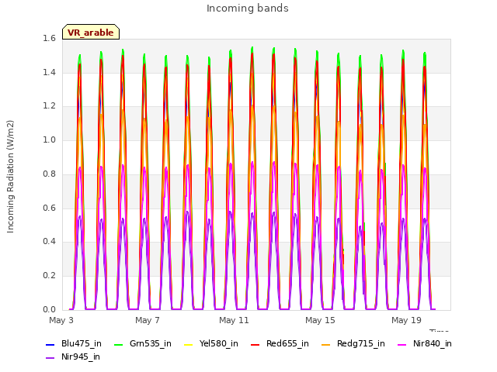497x372 pixels.
Task: Click the VR_arable annotation label
Action: pyautogui.click(x=91, y=33)
